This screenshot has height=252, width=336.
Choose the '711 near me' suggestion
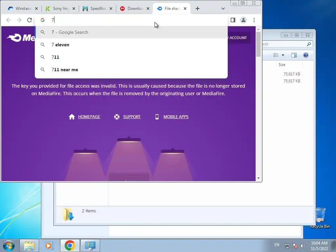pyautogui.click(x=131, y=70)
